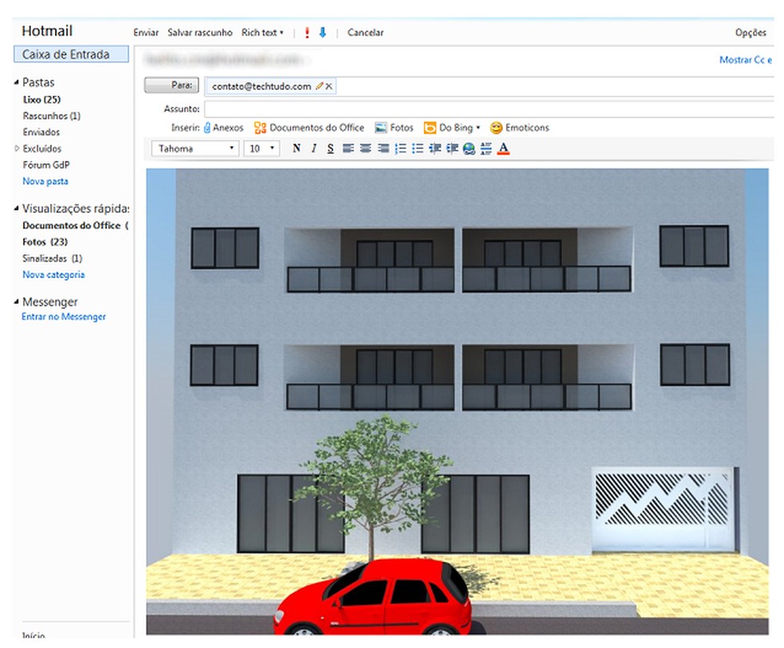Edit recipient contato@techtudo.com with pencil icon
Screen dimensions: 784x648
coord(319,86)
